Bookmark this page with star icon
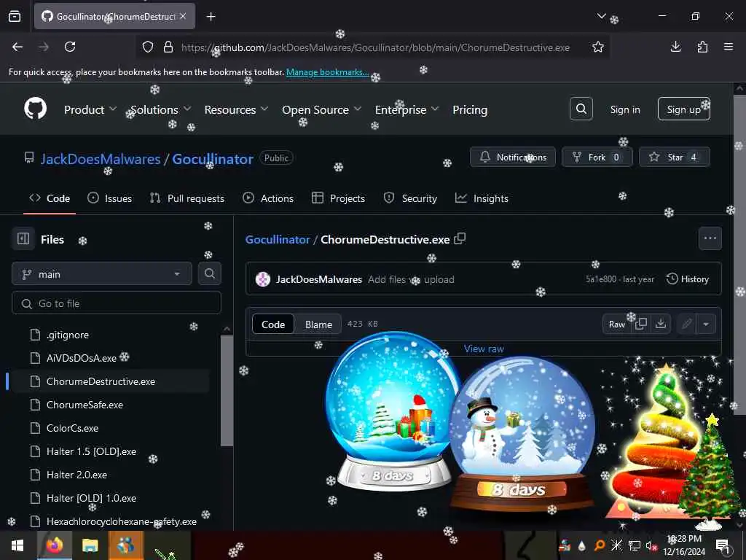 point(598,47)
